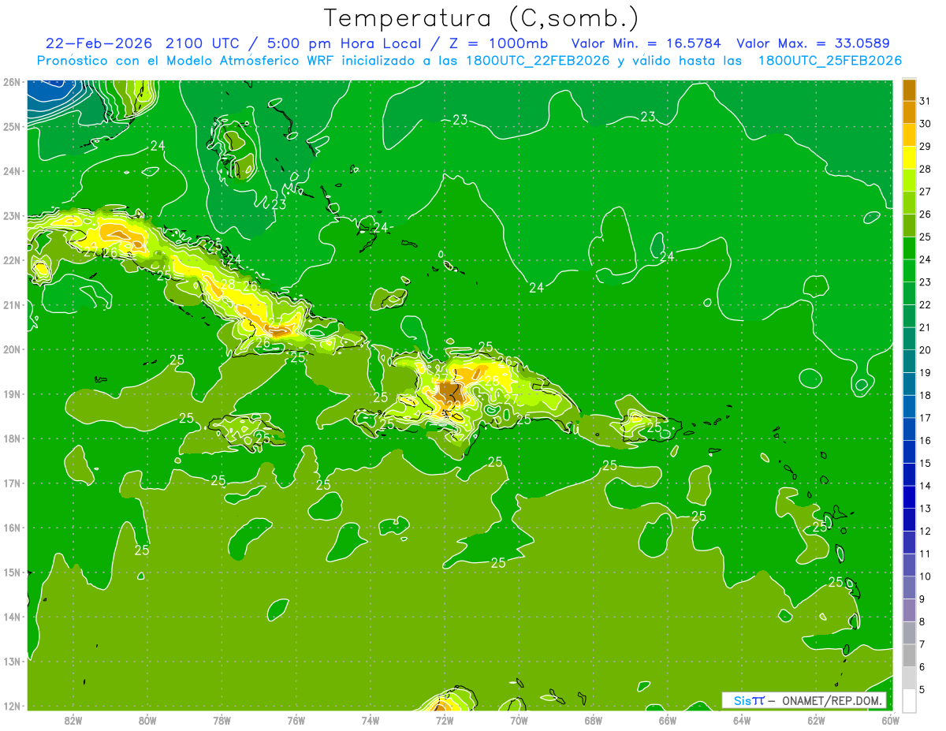Click the 23N latitude axis label

tap(11, 215)
